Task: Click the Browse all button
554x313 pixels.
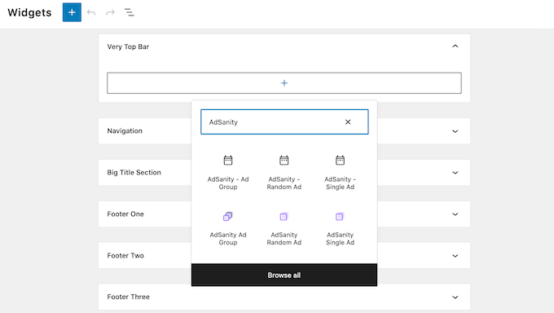Action: (284, 275)
